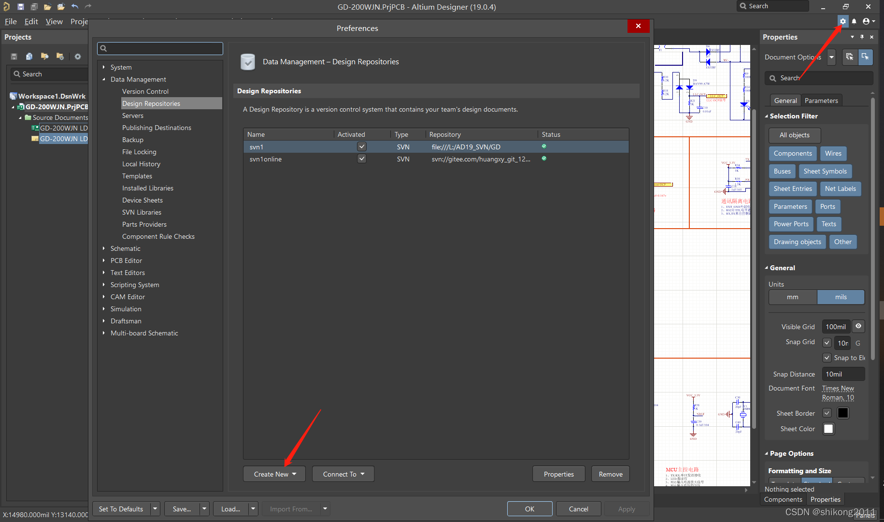
Task: Open the Preferences gear icon at top right
Action: 843,21
